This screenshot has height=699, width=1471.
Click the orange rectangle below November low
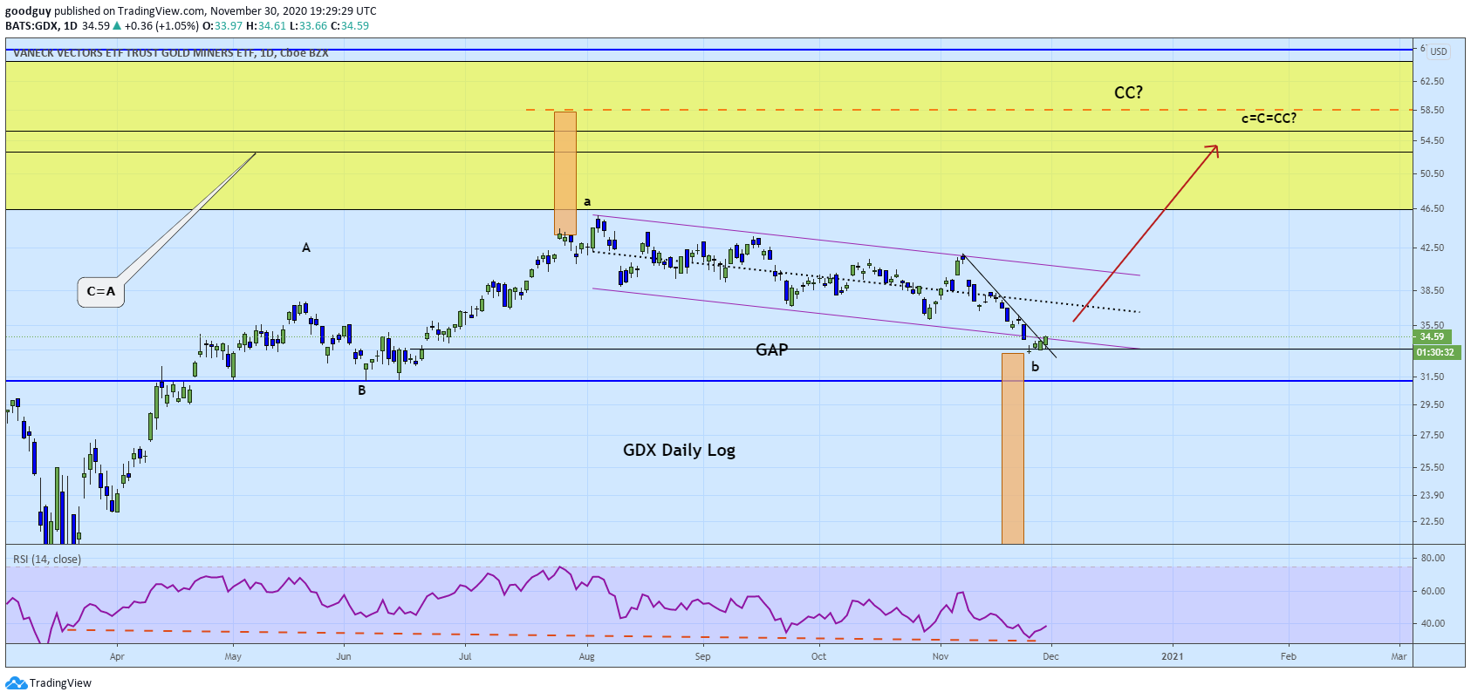tap(1013, 448)
